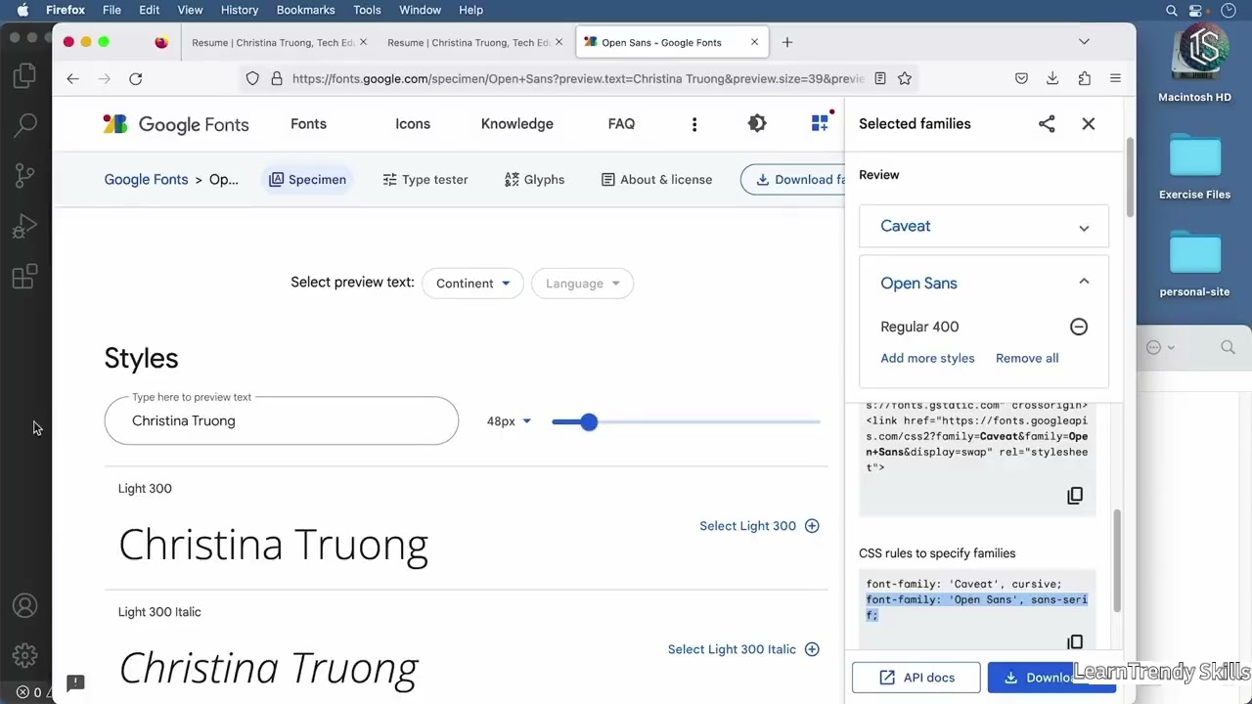Open VS Code Explorer icon in sidebar
Image resolution: width=1252 pixels, height=704 pixels.
click(x=25, y=75)
